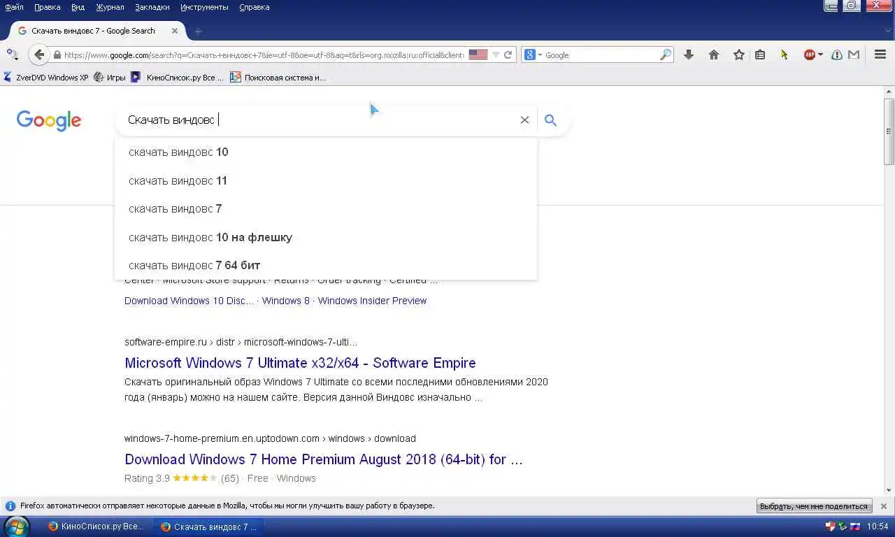Clear the search query with the X
Image resolution: width=895 pixels, height=537 pixels.
(x=524, y=120)
